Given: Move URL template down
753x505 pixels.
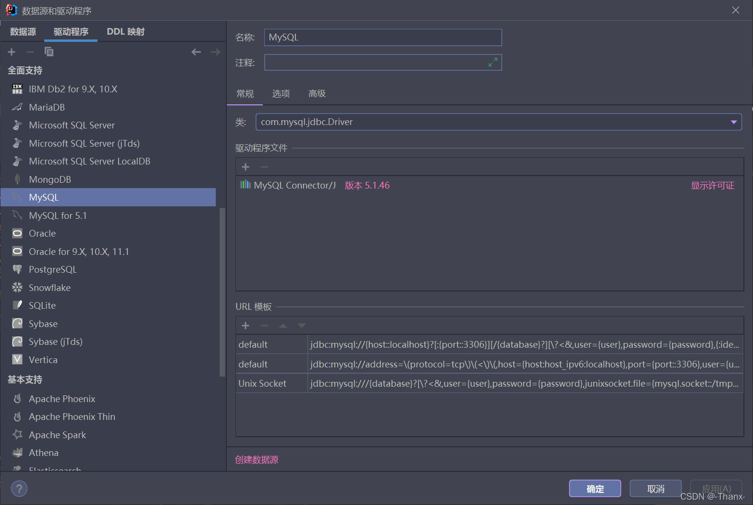Looking at the screenshot, I should click(x=301, y=326).
